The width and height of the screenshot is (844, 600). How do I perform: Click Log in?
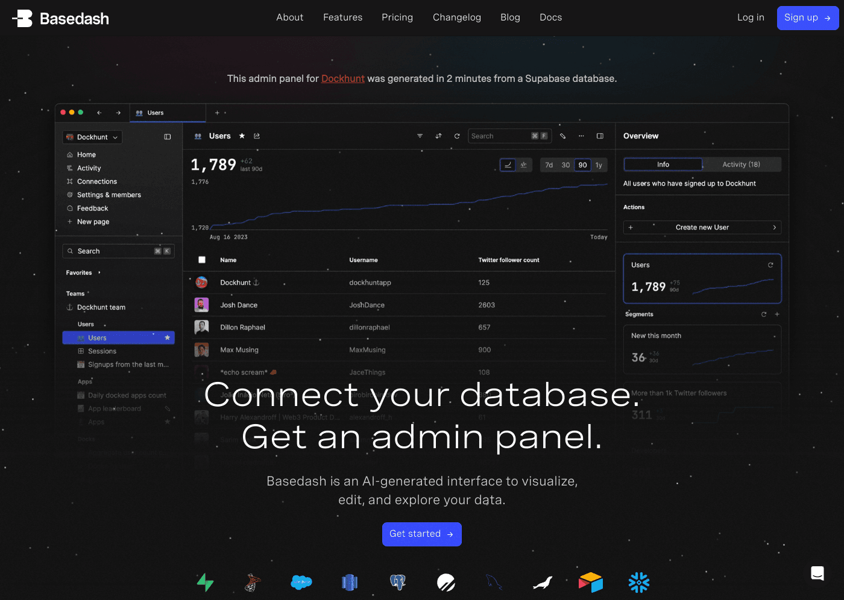751,17
